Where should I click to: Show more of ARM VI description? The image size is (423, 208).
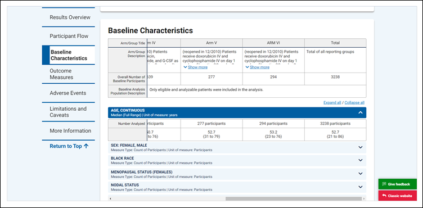pos(259,67)
